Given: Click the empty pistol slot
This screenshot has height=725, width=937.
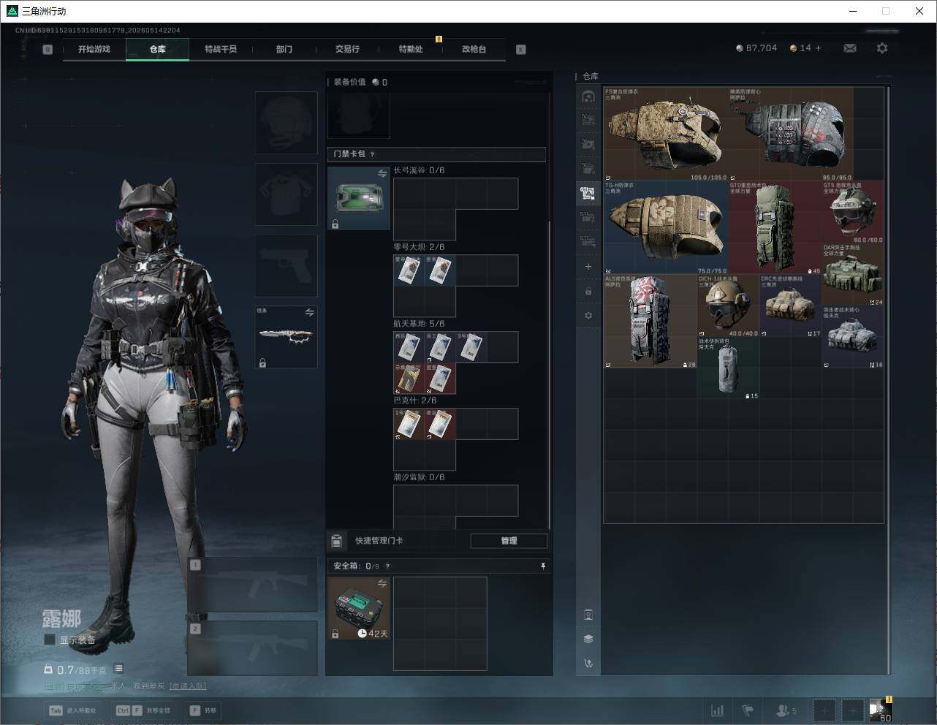Looking at the screenshot, I should coord(286,266).
